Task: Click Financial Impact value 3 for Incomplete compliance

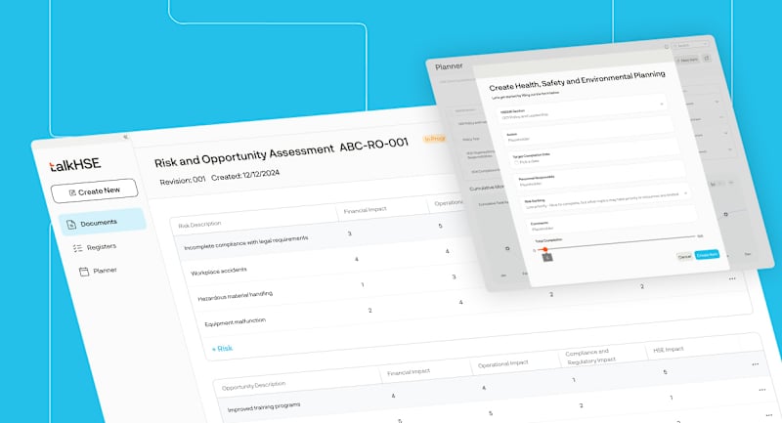Action: click(350, 233)
